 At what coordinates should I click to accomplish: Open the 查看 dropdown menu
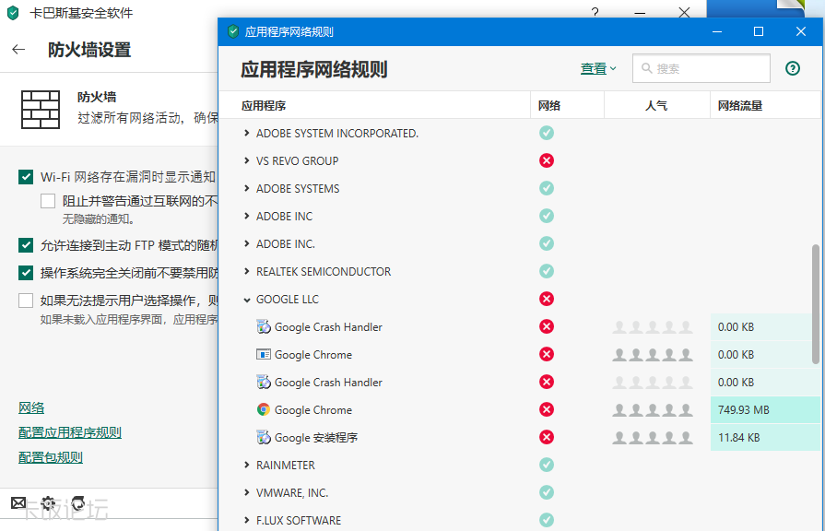[x=598, y=68]
